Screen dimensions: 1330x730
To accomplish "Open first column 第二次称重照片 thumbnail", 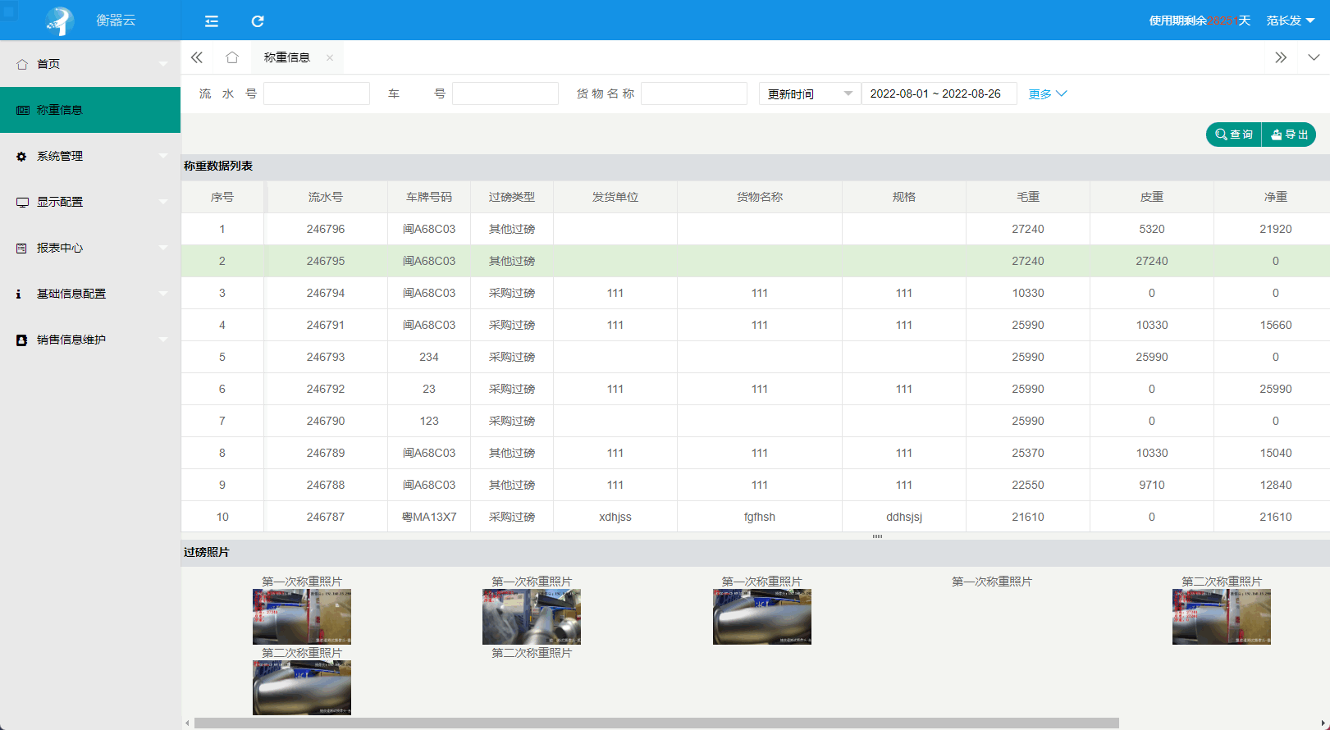I will tap(302, 687).
